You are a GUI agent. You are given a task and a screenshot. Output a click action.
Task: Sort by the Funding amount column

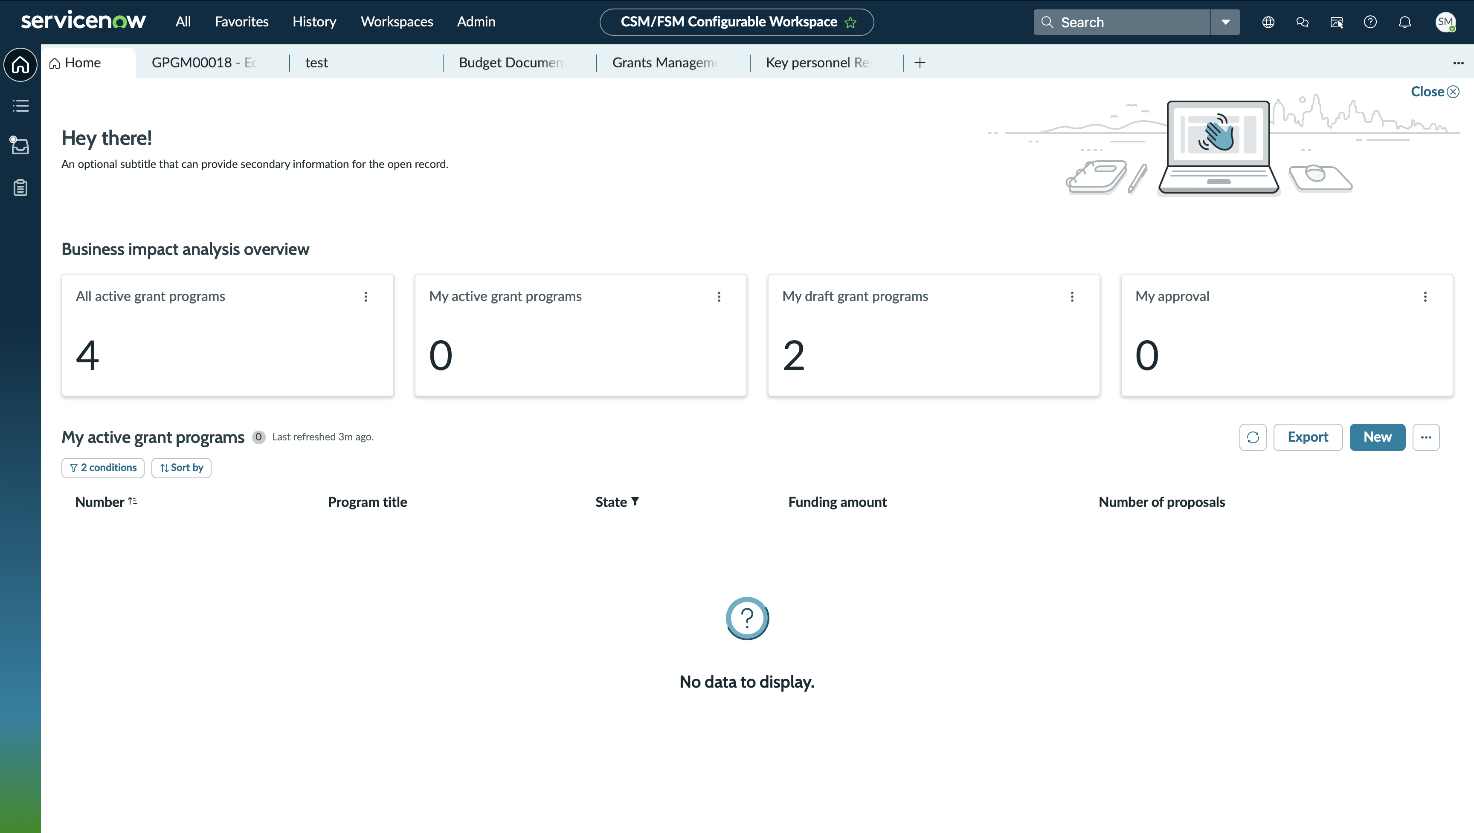coord(837,502)
